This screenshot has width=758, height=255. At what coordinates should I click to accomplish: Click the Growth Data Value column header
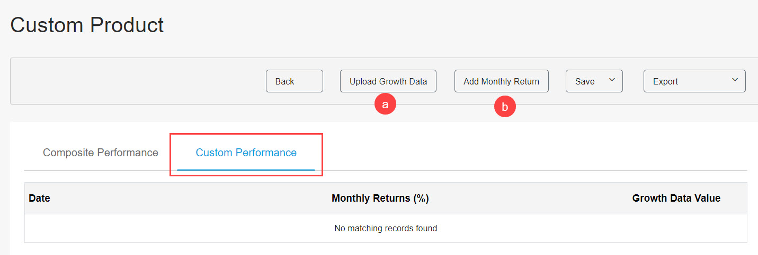point(676,199)
